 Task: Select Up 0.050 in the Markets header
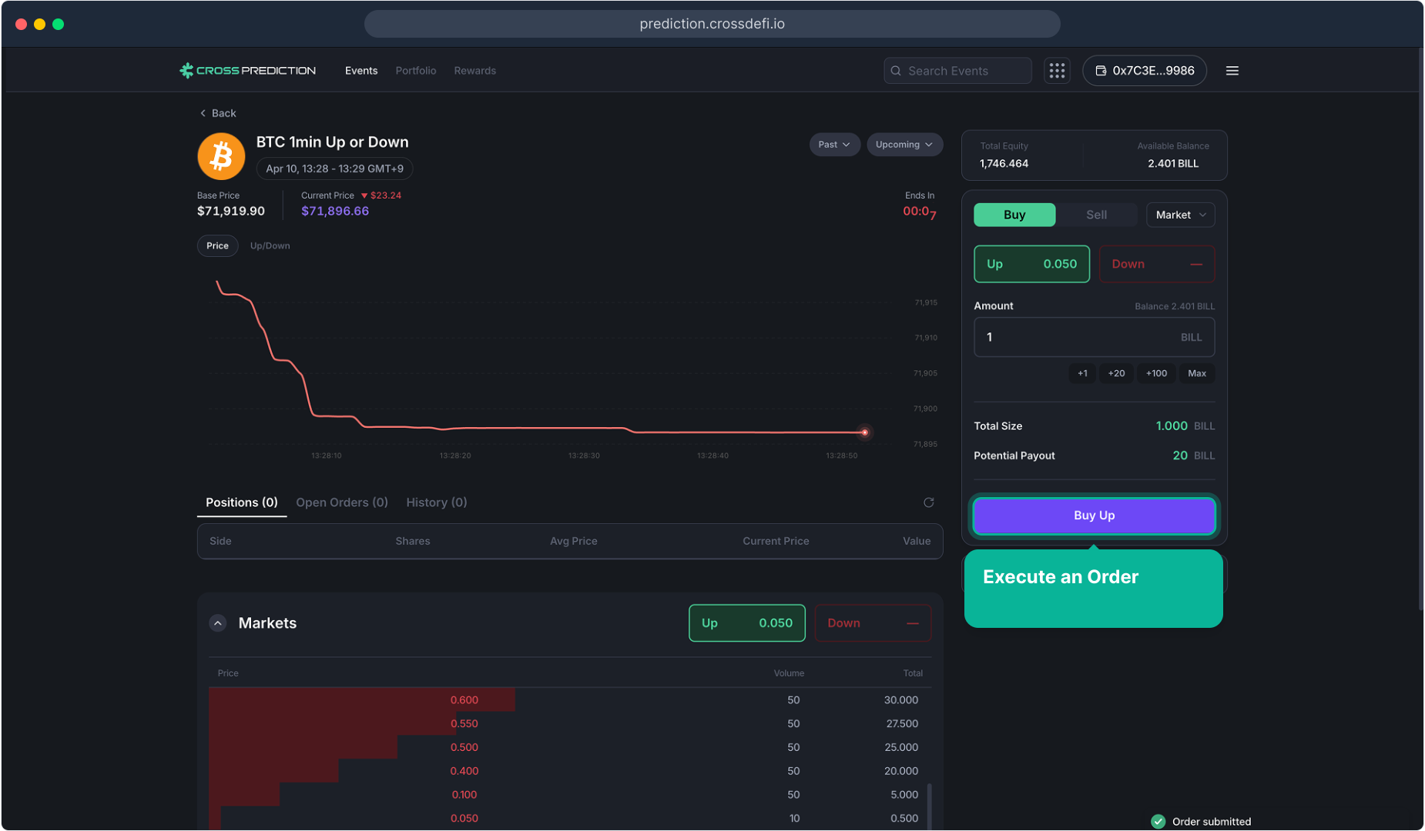point(746,623)
